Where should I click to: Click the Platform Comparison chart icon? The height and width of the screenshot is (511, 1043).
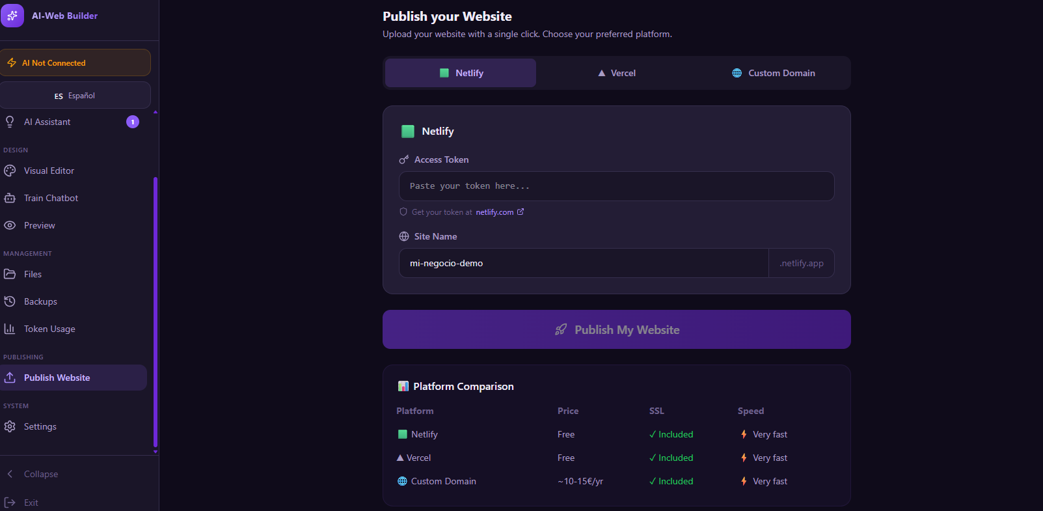pyautogui.click(x=403, y=386)
